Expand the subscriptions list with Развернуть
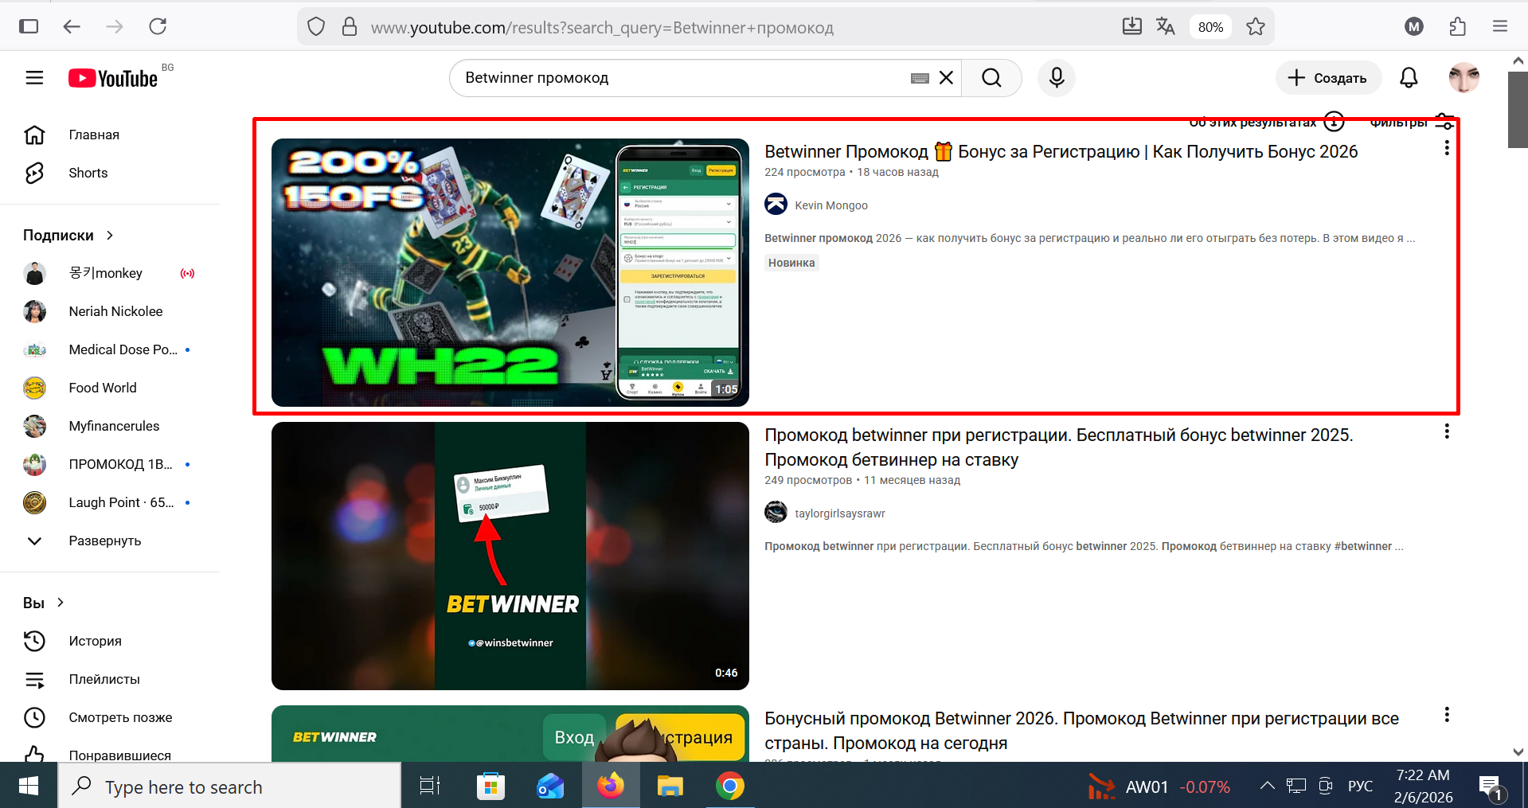This screenshot has width=1528, height=808. (x=105, y=541)
